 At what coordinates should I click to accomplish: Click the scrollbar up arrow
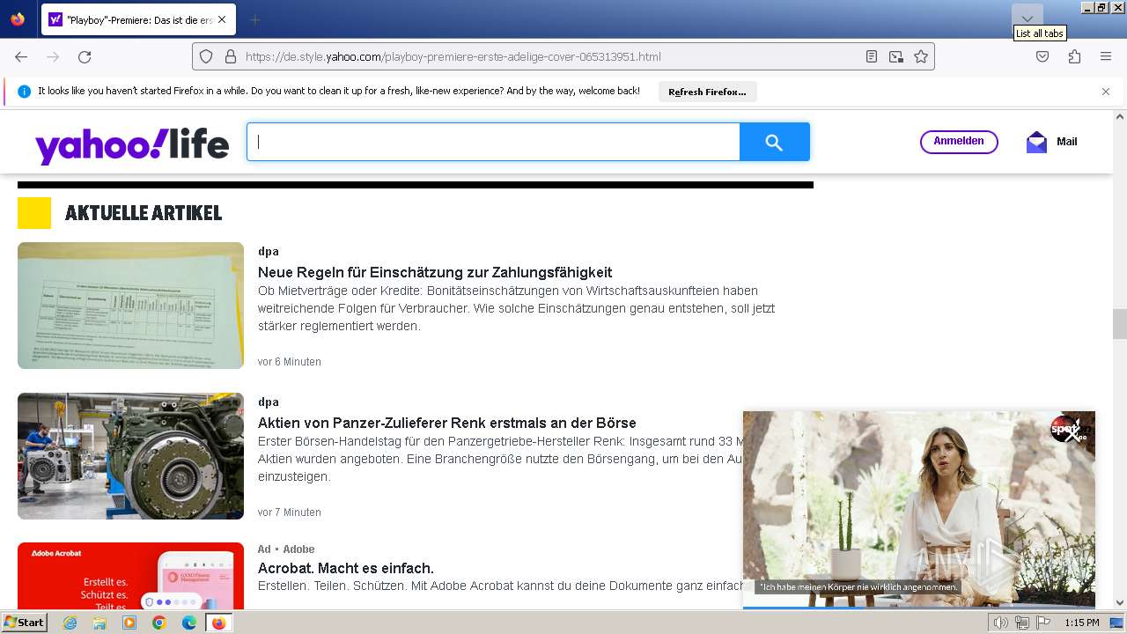(1120, 116)
